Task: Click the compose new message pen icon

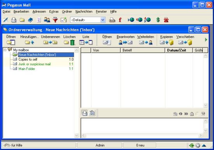Action: [5, 20]
